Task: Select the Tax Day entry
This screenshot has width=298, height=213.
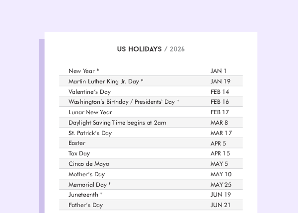Action: [79, 153]
